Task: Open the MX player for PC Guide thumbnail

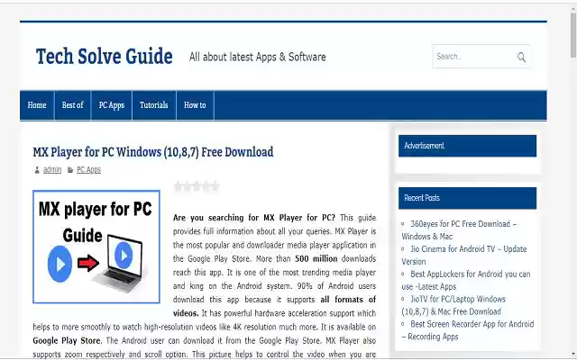Action: (96, 247)
